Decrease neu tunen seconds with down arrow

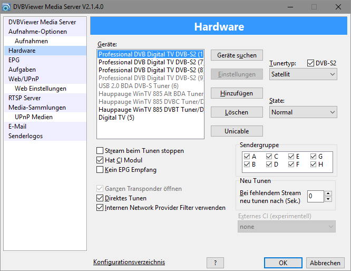pos(328,199)
